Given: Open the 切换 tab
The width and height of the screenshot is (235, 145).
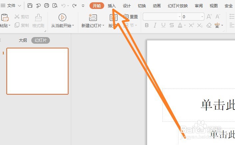Looking at the screenshot, I should click(x=141, y=6).
